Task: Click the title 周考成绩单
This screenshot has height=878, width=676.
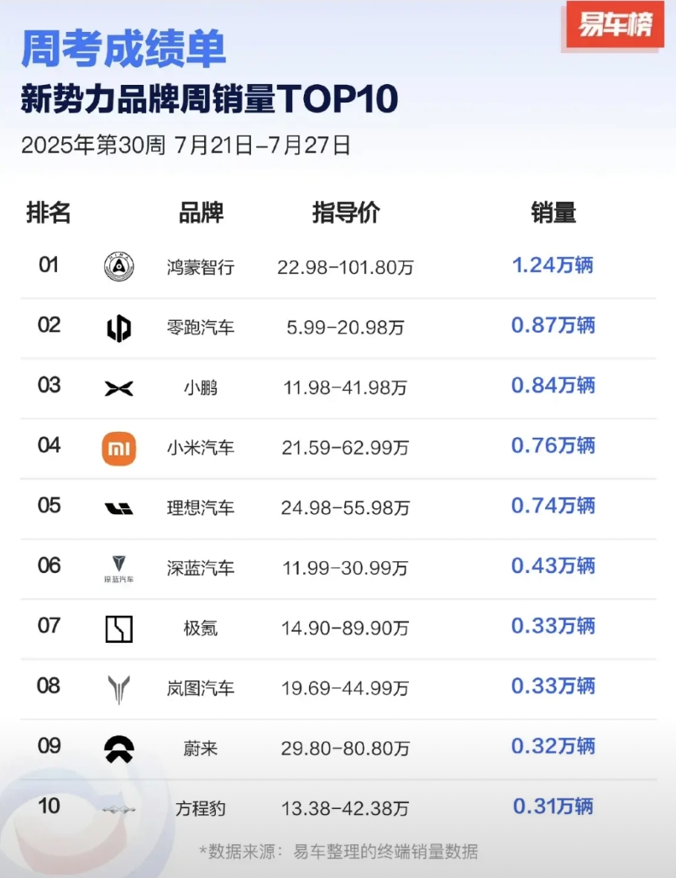Action: click(123, 50)
